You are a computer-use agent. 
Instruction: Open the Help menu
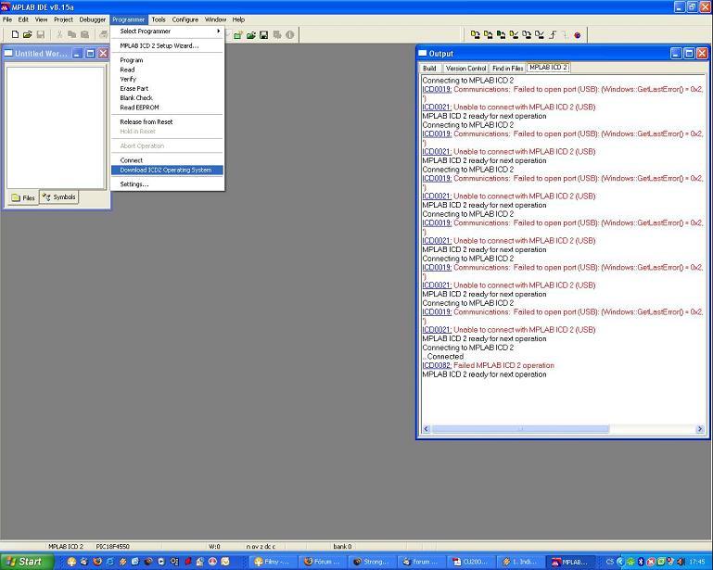point(238,19)
